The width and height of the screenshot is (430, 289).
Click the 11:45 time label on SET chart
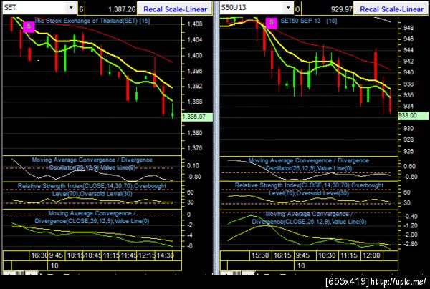[x=128, y=255]
